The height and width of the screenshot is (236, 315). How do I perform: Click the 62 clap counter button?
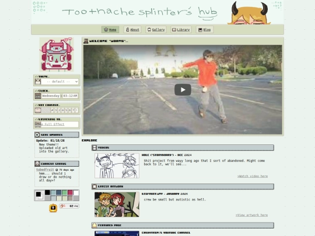click(x=69, y=206)
